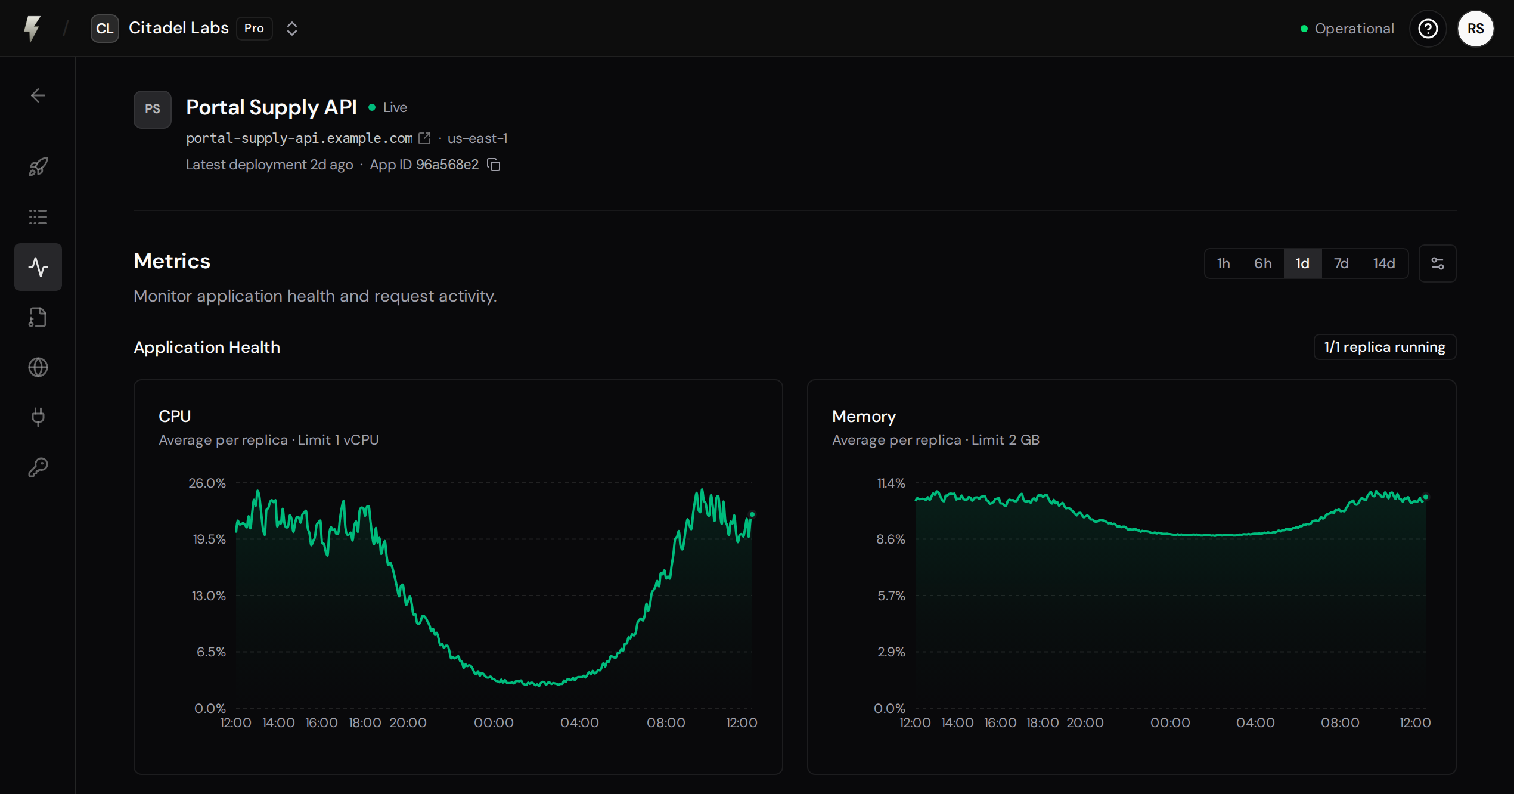The width and height of the screenshot is (1514, 794).
Task: Open the list logs sidebar icon
Action: point(38,217)
